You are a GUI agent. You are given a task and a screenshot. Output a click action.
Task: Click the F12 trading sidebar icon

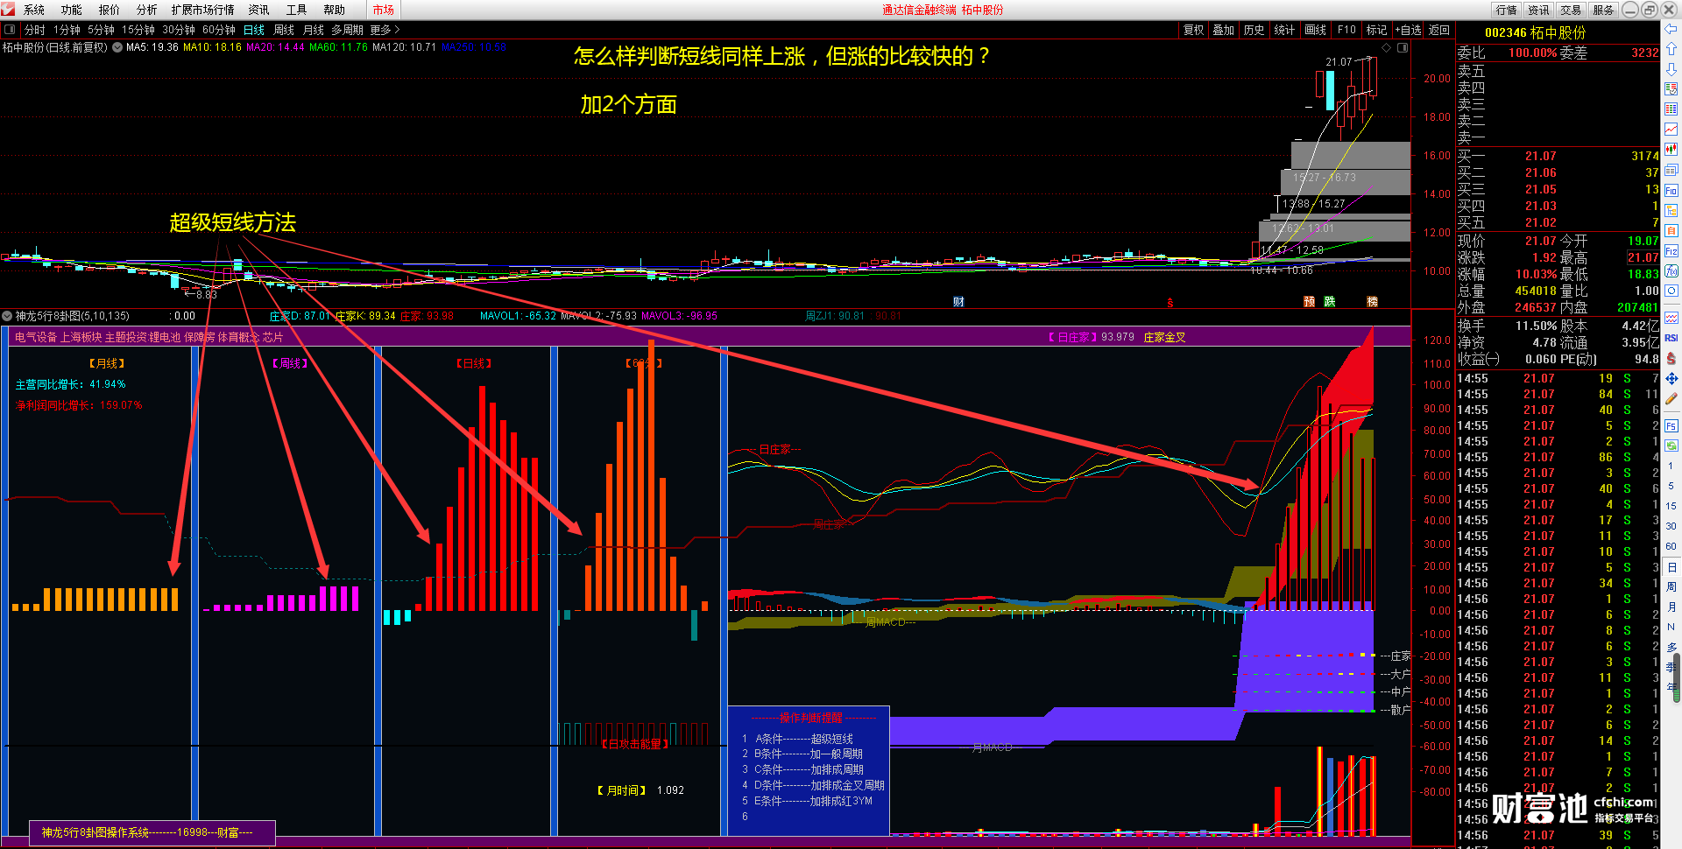click(x=1671, y=251)
